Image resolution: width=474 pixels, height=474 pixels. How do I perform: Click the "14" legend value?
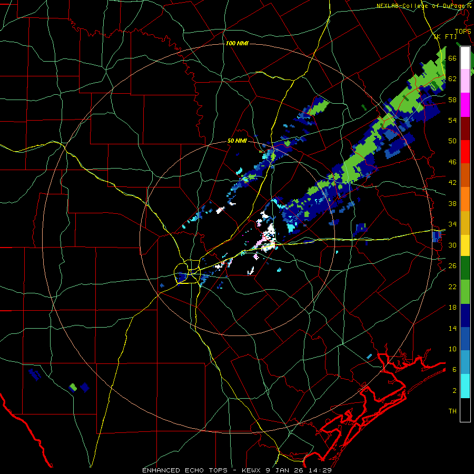coord(452,328)
